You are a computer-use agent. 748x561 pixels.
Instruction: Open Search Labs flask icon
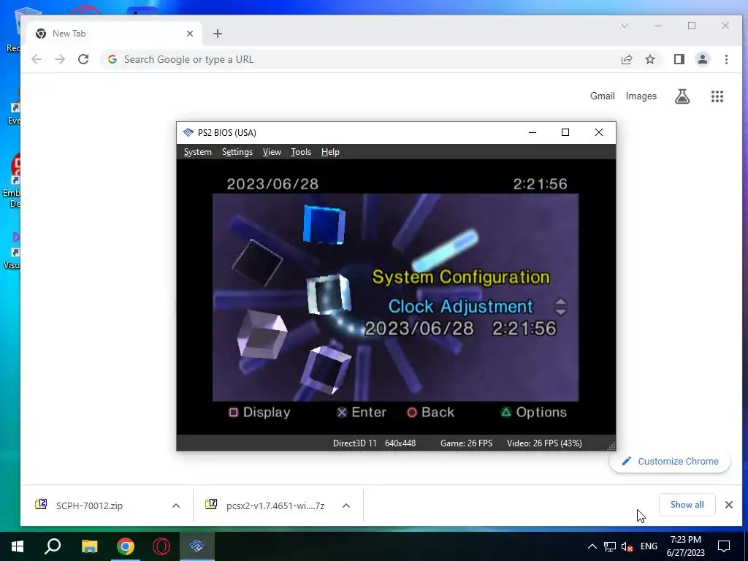tap(682, 96)
